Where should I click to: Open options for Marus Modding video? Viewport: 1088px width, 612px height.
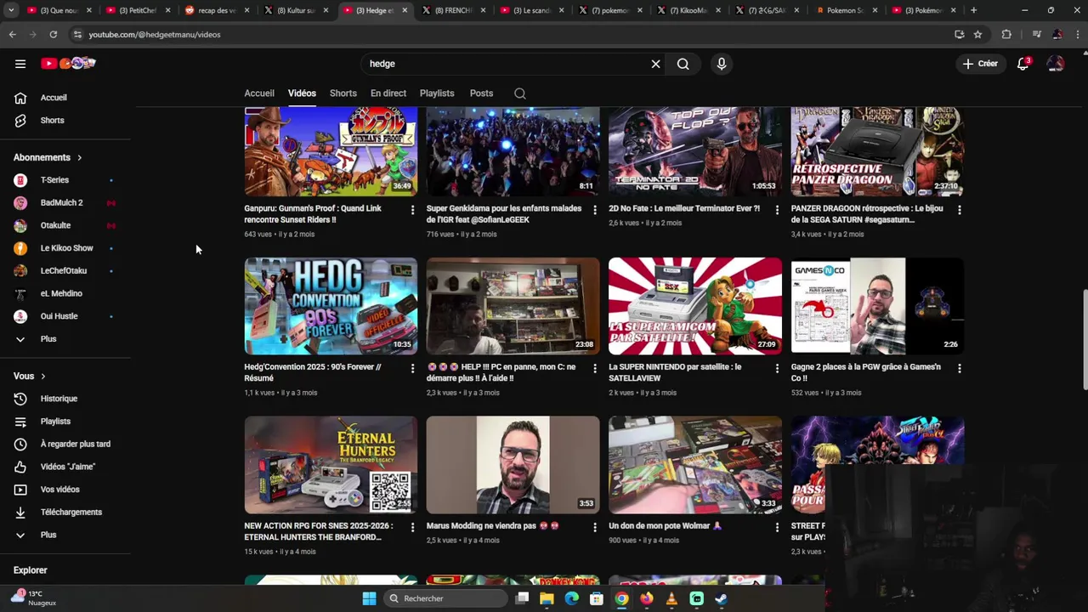tap(594, 528)
